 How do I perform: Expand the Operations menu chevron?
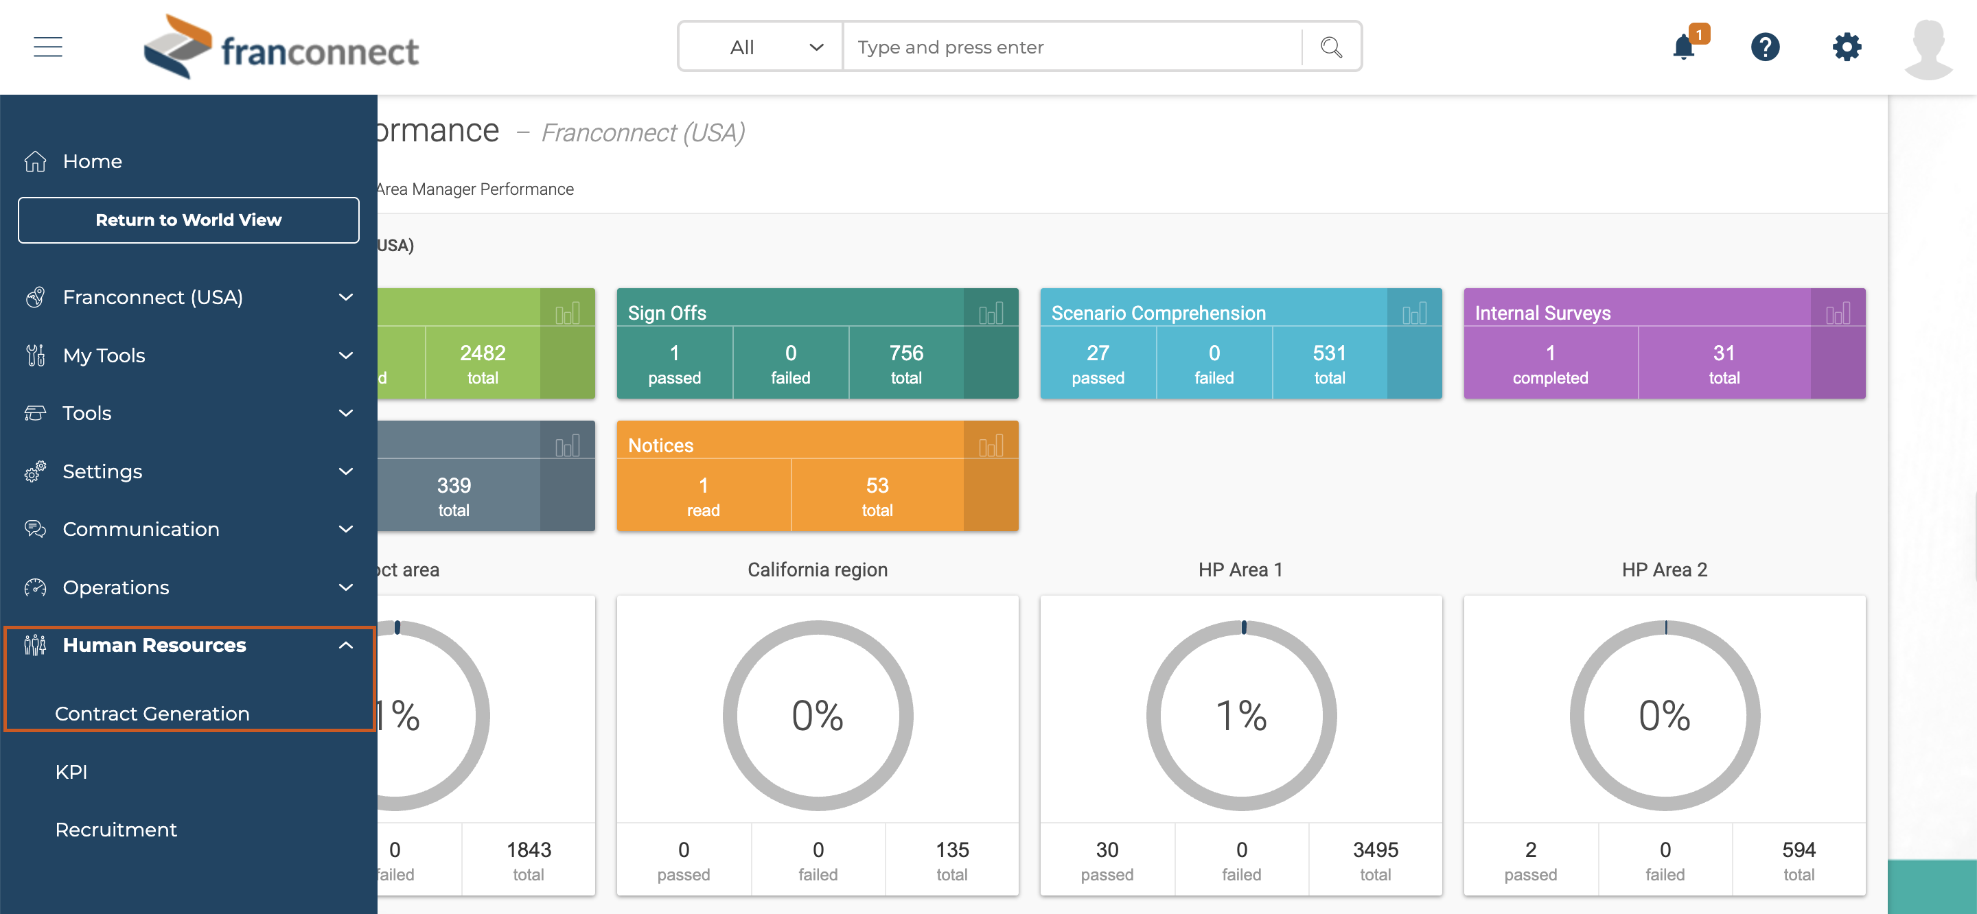tap(346, 587)
